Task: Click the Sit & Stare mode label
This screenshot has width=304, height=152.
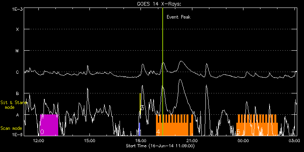Action: [x=13, y=105]
